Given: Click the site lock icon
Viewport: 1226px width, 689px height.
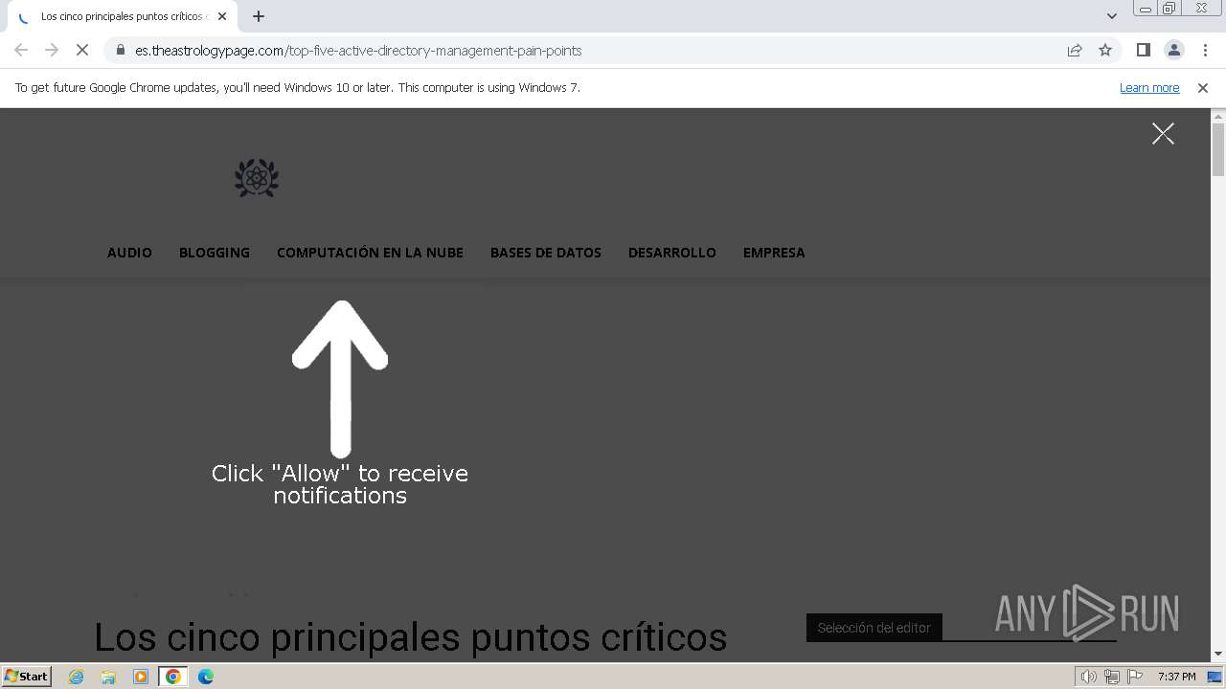Looking at the screenshot, I should [121, 50].
